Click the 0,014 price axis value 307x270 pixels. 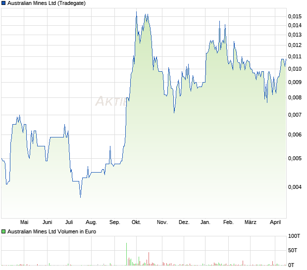[295, 25]
